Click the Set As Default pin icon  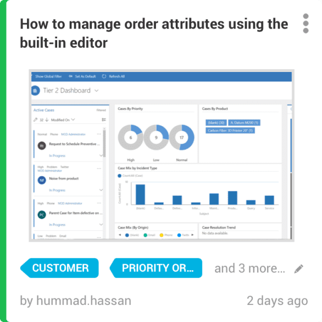pos(70,76)
